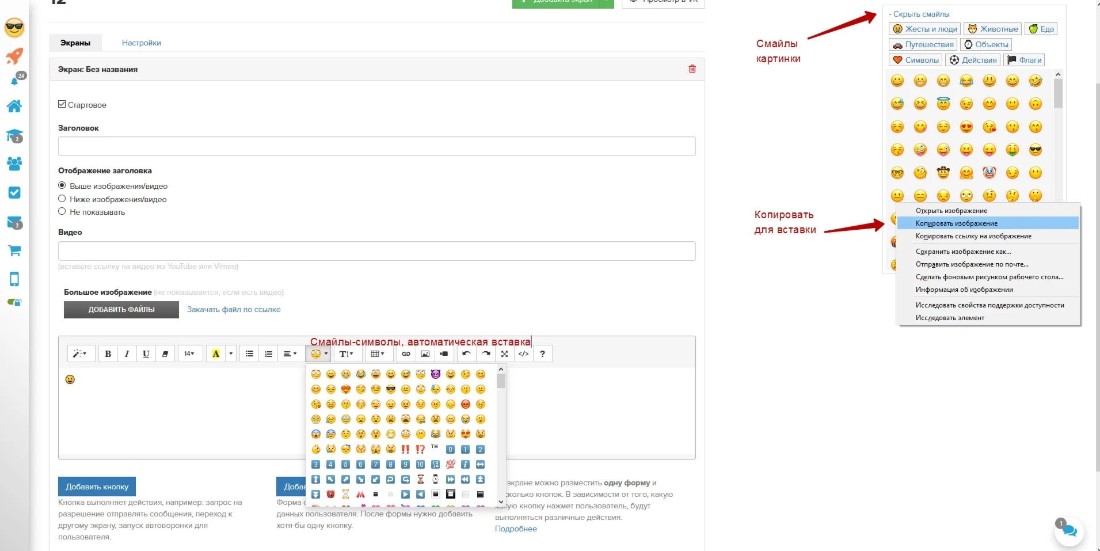Switch to the Настройки tab
Screen dimensions: 1100x551
[141, 43]
